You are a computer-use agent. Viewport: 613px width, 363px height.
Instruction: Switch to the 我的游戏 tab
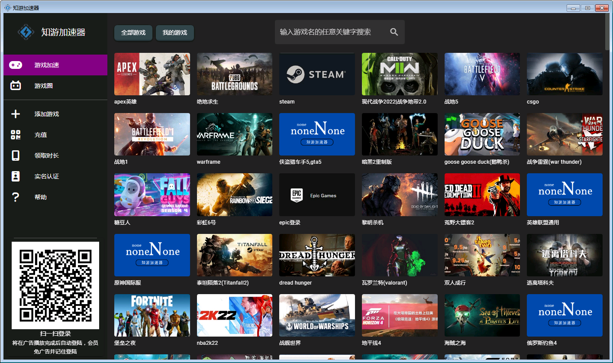(175, 32)
